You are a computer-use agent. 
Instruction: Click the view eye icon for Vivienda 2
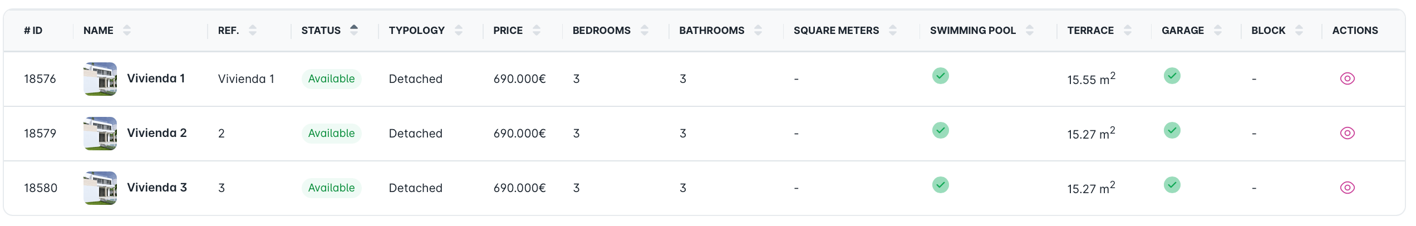pos(1347,133)
